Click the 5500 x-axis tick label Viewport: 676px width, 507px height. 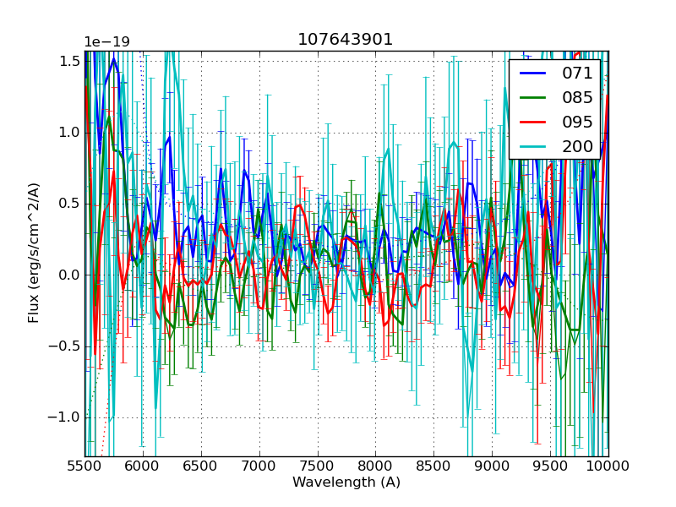(84, 466)
